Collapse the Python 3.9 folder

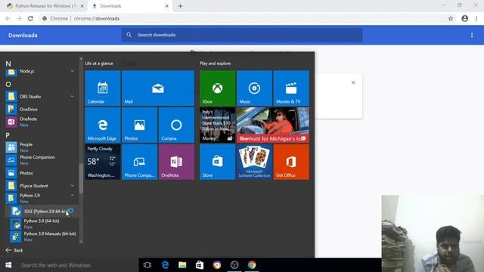(x=72, y=196)
